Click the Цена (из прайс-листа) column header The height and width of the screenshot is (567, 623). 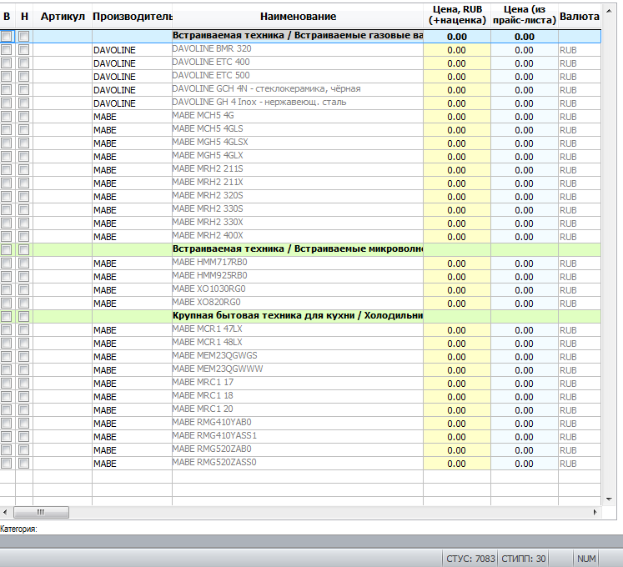pos(525,15)
